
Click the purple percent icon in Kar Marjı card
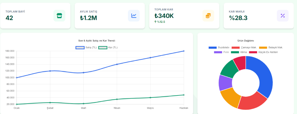(x=282, y=16)
